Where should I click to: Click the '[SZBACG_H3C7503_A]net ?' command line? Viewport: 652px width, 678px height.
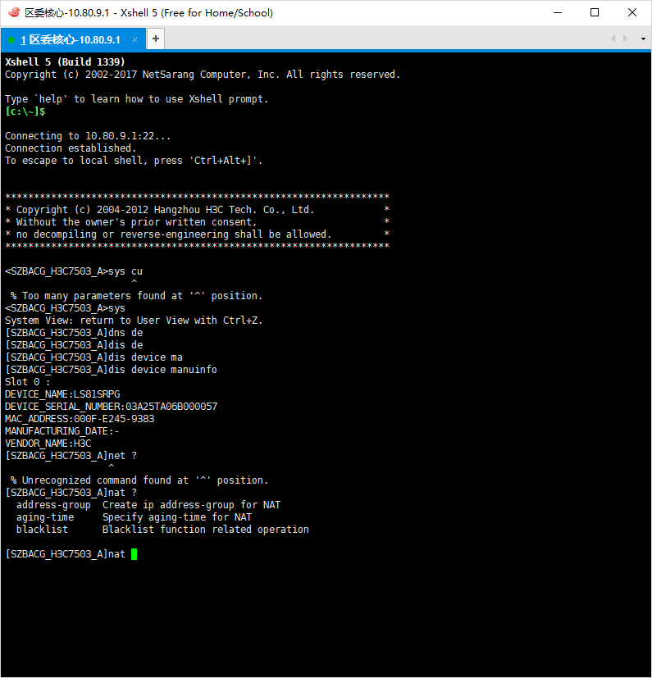(x=71, y=455)
